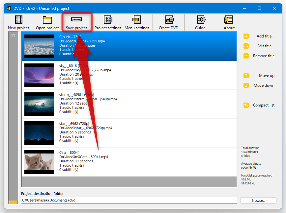
Task: Click the Move down label
Action: [x=264, y=85]
